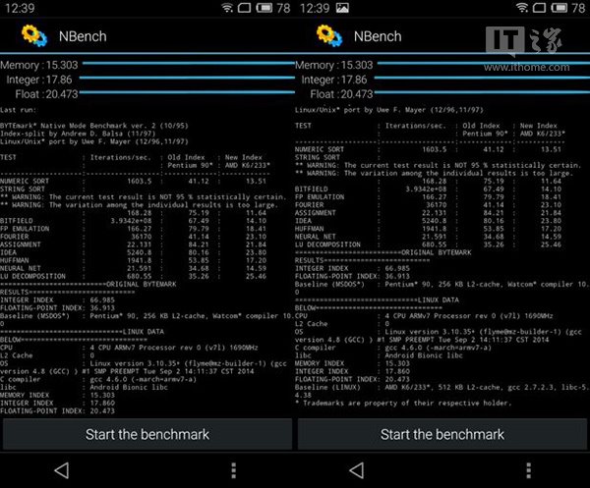Click the Integer score bar on left screen
The width and height of the screenshot is (590, 488).
(x=187, y=78)
